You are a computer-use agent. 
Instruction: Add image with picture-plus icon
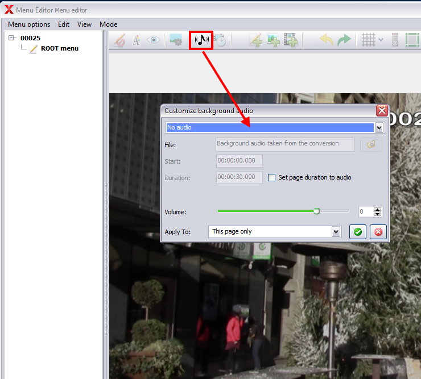click(273, 40)
